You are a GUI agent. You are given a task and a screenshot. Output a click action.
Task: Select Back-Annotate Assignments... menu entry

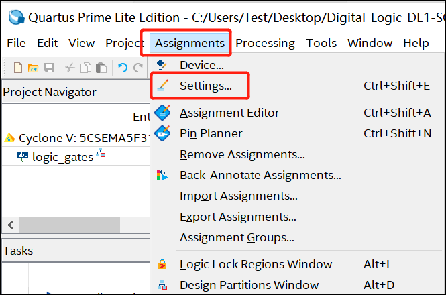pos(297,175)
